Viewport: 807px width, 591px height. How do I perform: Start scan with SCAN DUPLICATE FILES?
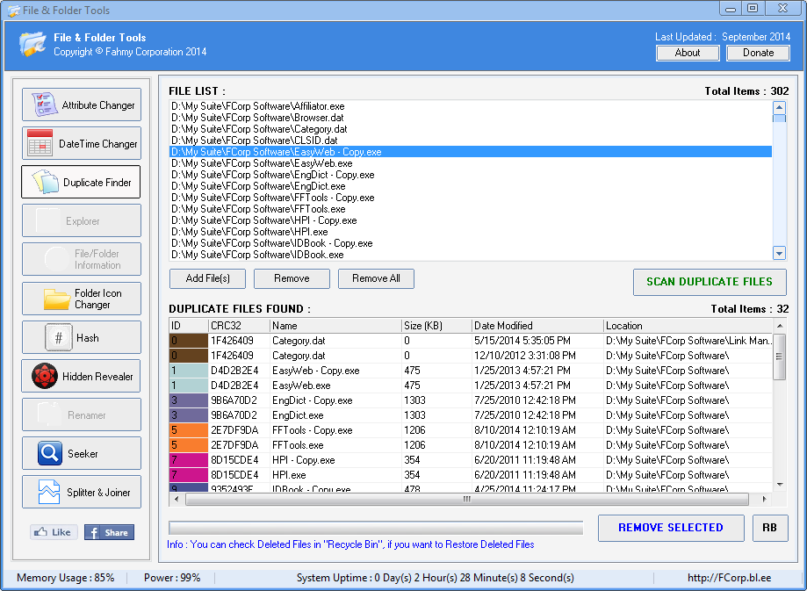pos(709,282)
